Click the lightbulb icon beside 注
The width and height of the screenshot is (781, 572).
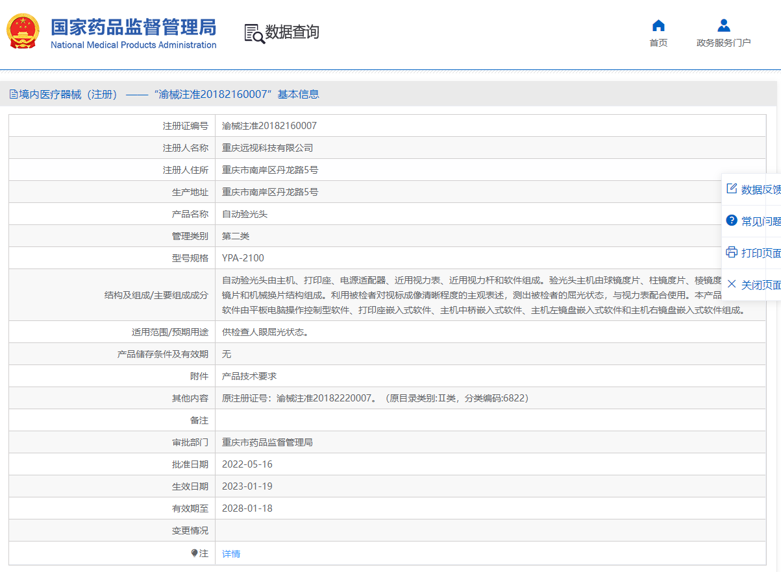tap(194, 553)
